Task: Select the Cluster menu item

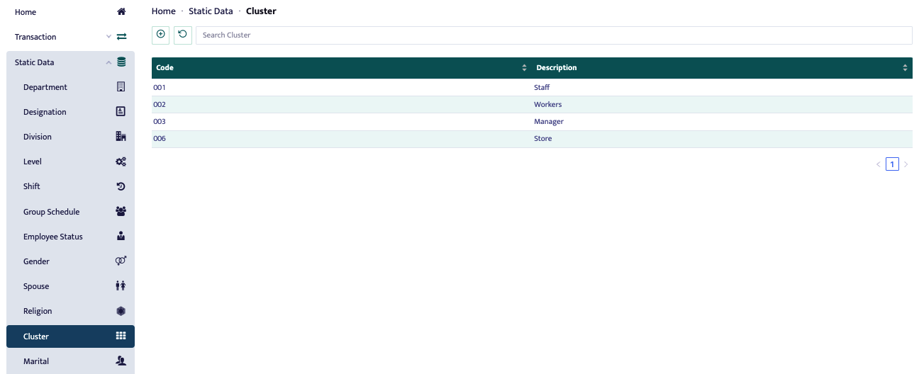Action: click(70, 336)
